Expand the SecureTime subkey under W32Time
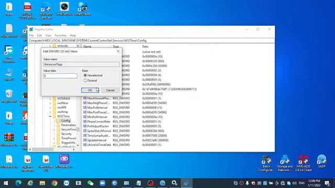 (54, 130)
